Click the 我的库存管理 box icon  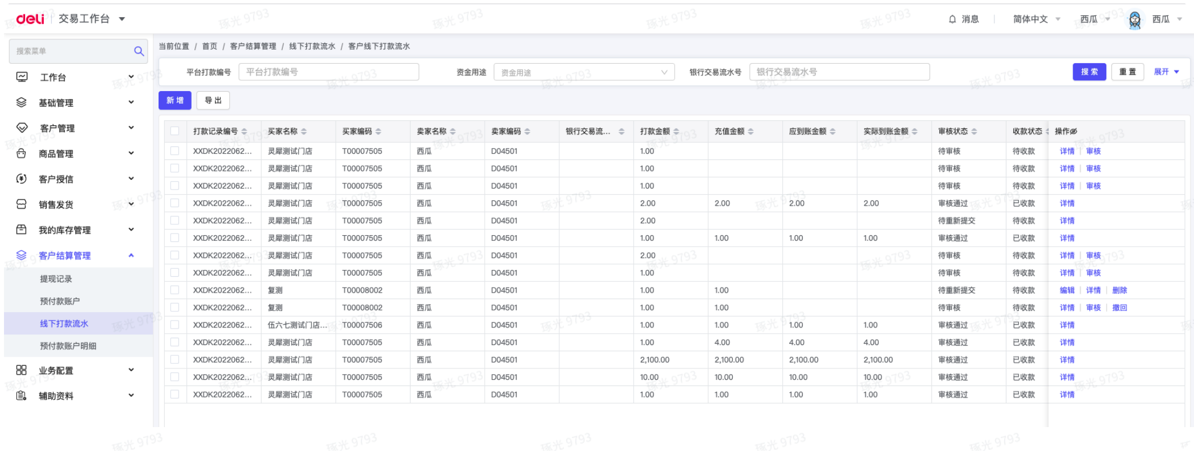22,229
